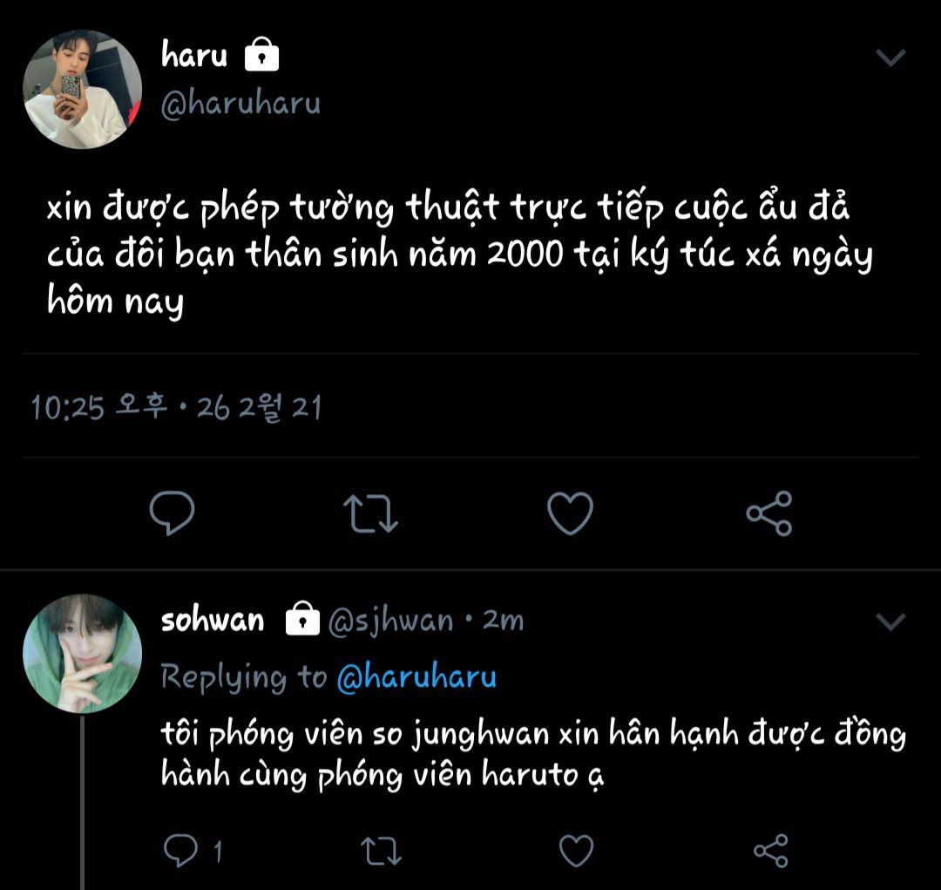The width and height of the screenshot is (941, 890).
Task: Expand options chevron on haru's tweet
Action: 890,58
